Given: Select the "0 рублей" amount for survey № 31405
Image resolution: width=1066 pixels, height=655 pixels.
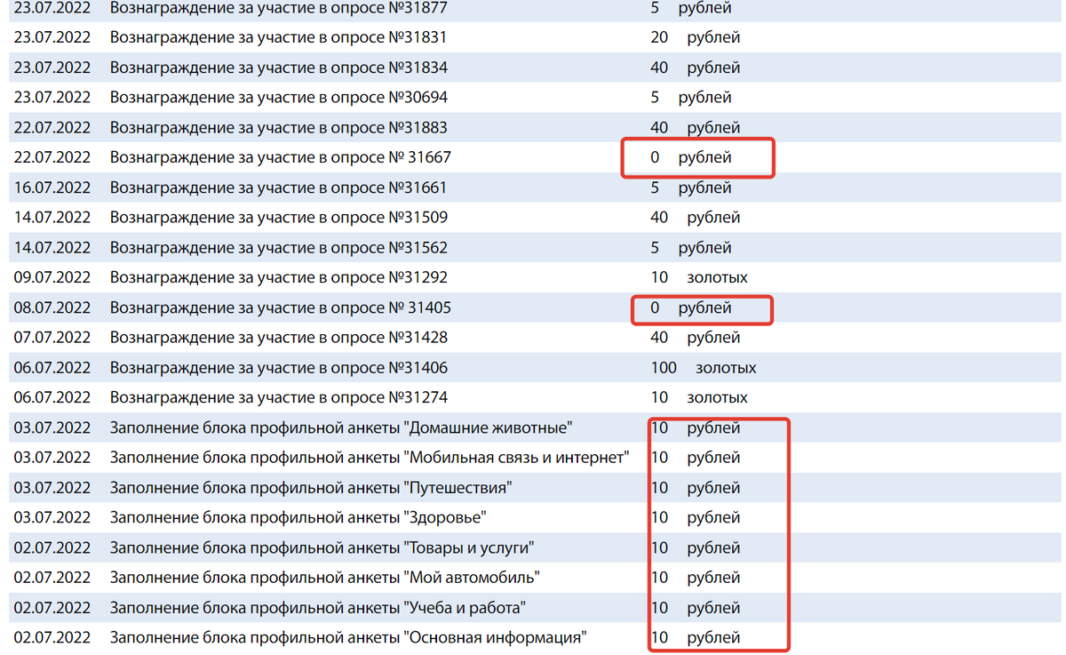Looking at the screenshot, I should point(691,308).
